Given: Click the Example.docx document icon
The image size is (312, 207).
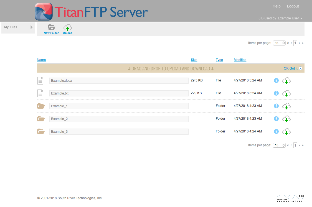Looking at the screenshot, I should click(40, 81).
